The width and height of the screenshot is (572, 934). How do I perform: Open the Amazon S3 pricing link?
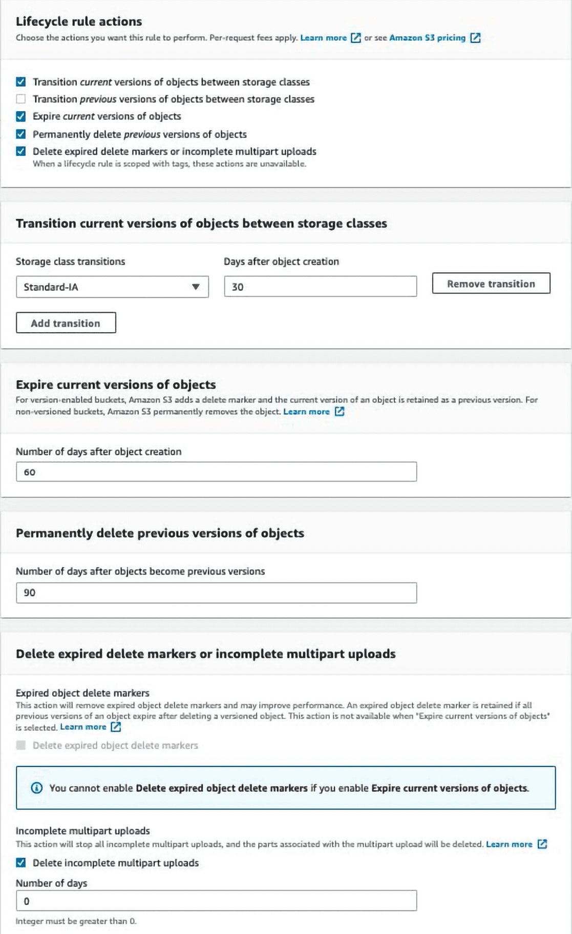427,38
